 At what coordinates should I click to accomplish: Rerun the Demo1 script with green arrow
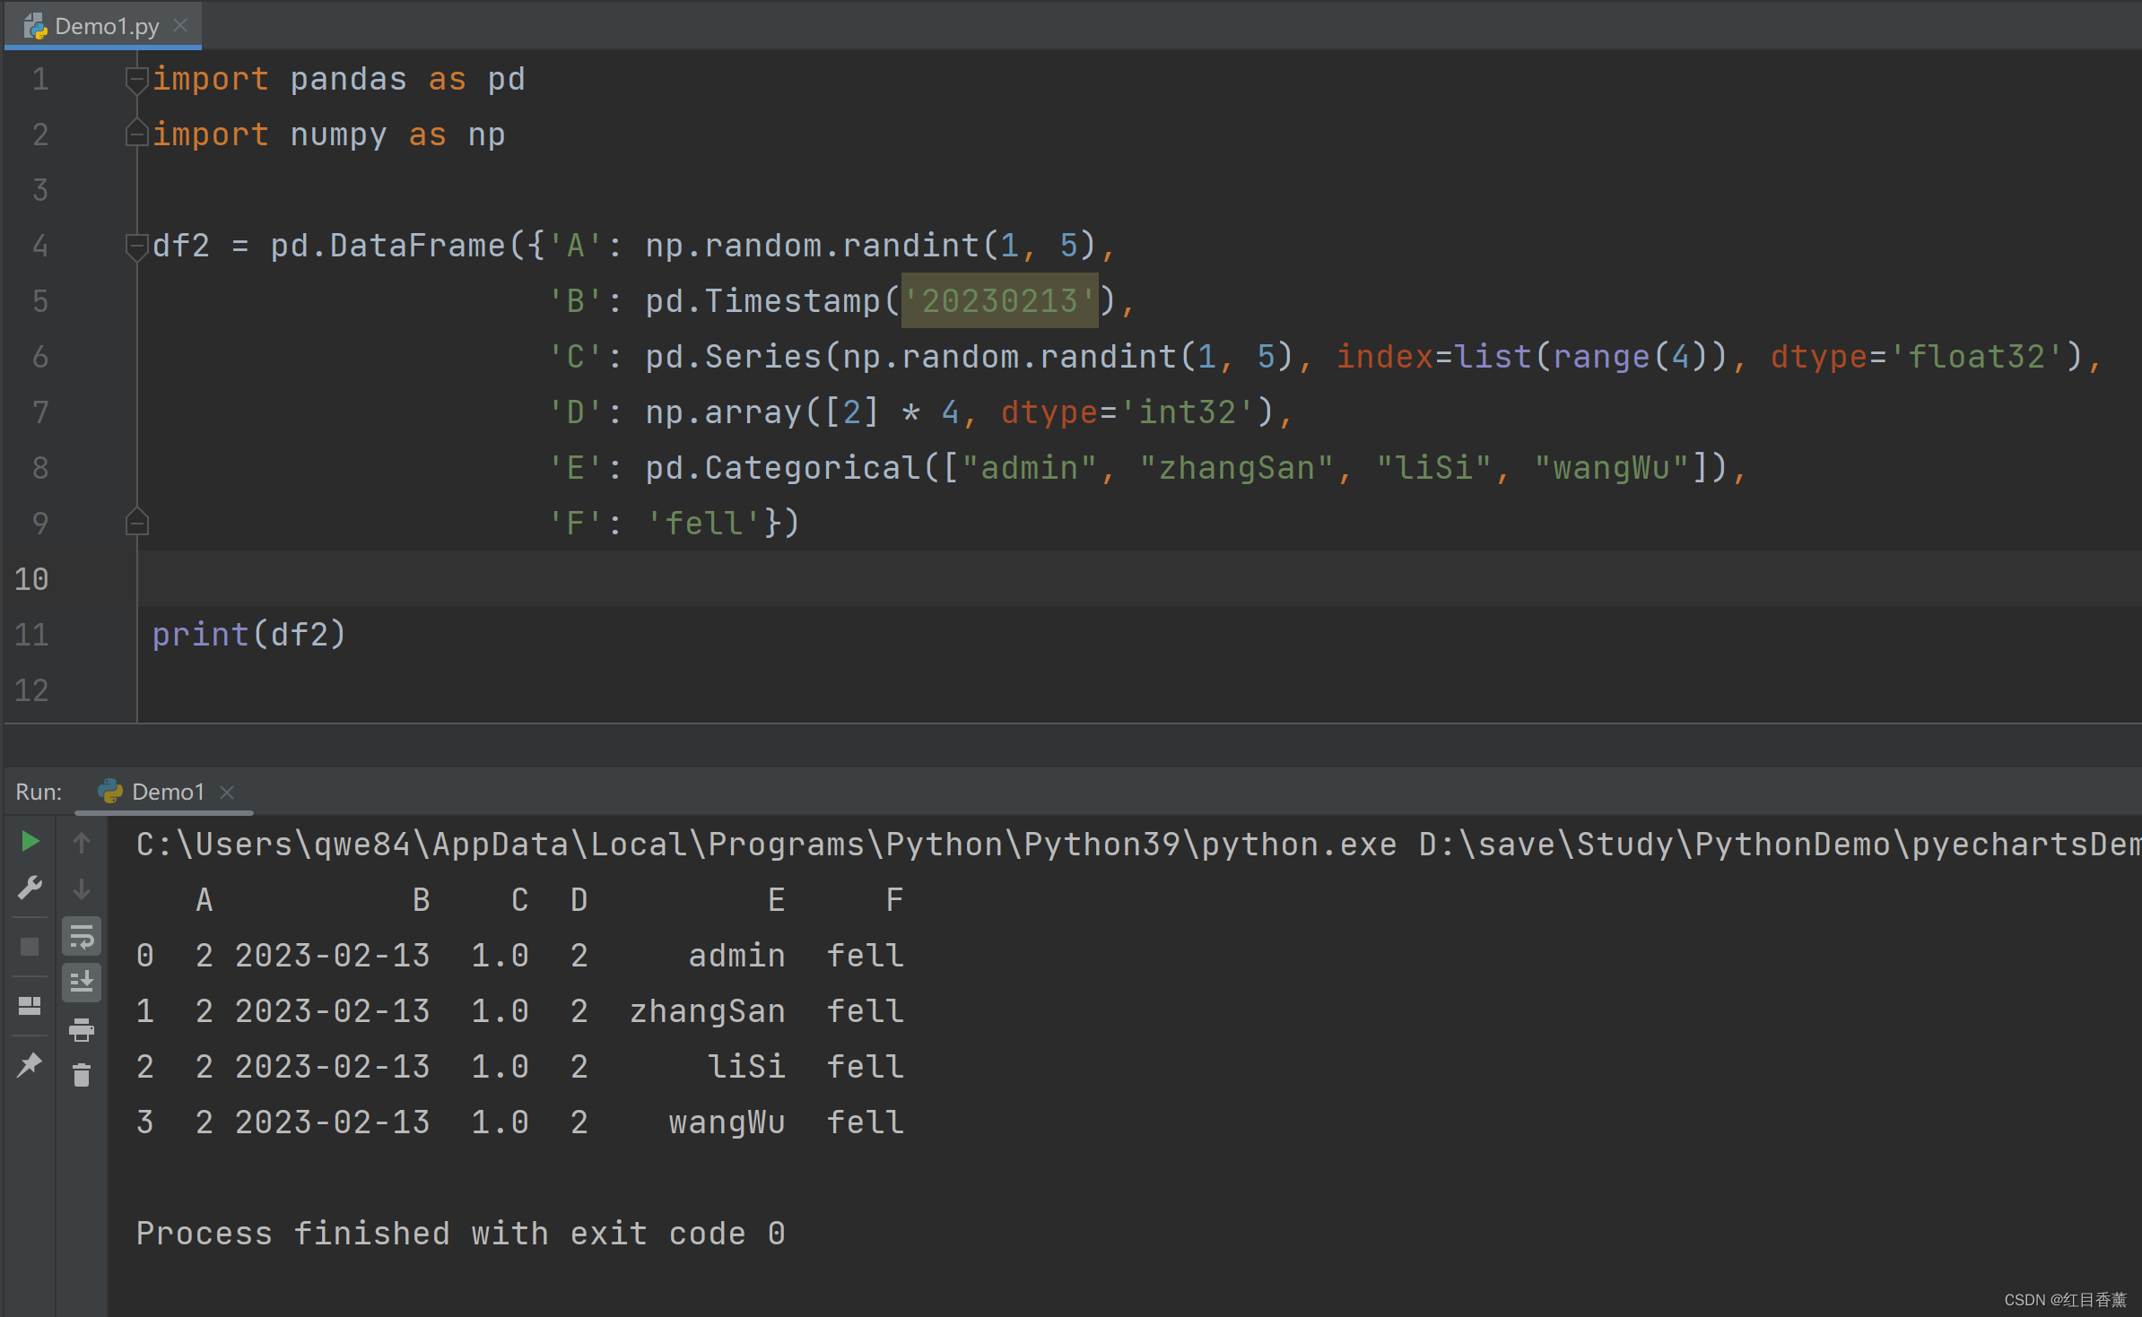(x=30, y=841)
